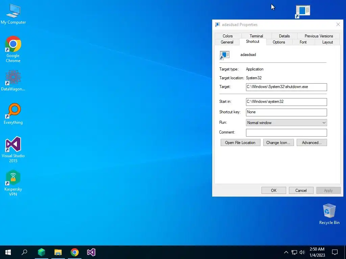The width and height of the screenshot is (346, 259).
Task: Focus the Shortcut key field
Action: tap(287, 112)
